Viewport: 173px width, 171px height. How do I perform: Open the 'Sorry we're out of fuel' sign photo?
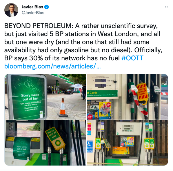click(45, 97)
